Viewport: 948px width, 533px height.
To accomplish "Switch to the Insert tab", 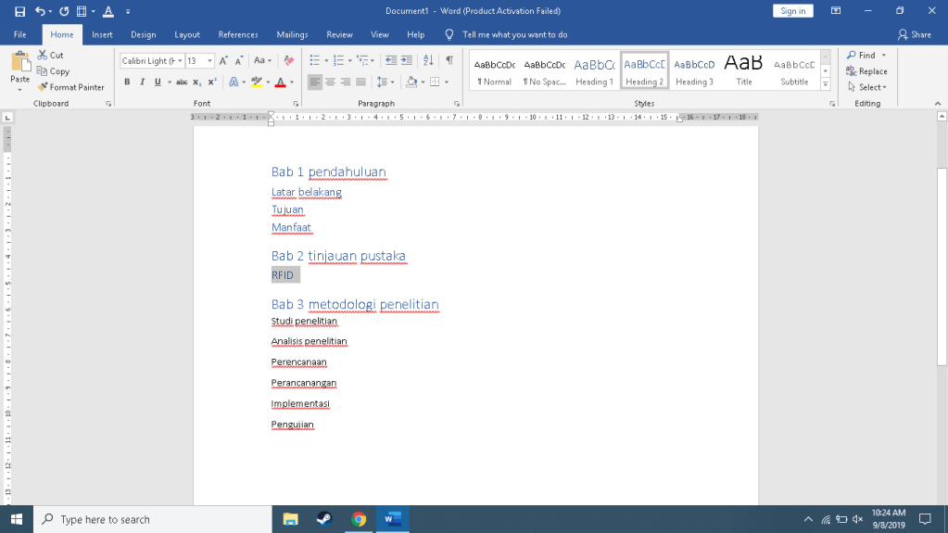I will coord(102,34).
